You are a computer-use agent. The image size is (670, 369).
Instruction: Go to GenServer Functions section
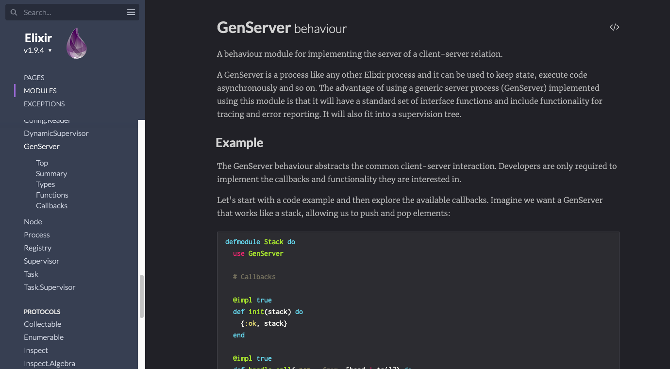52,195
